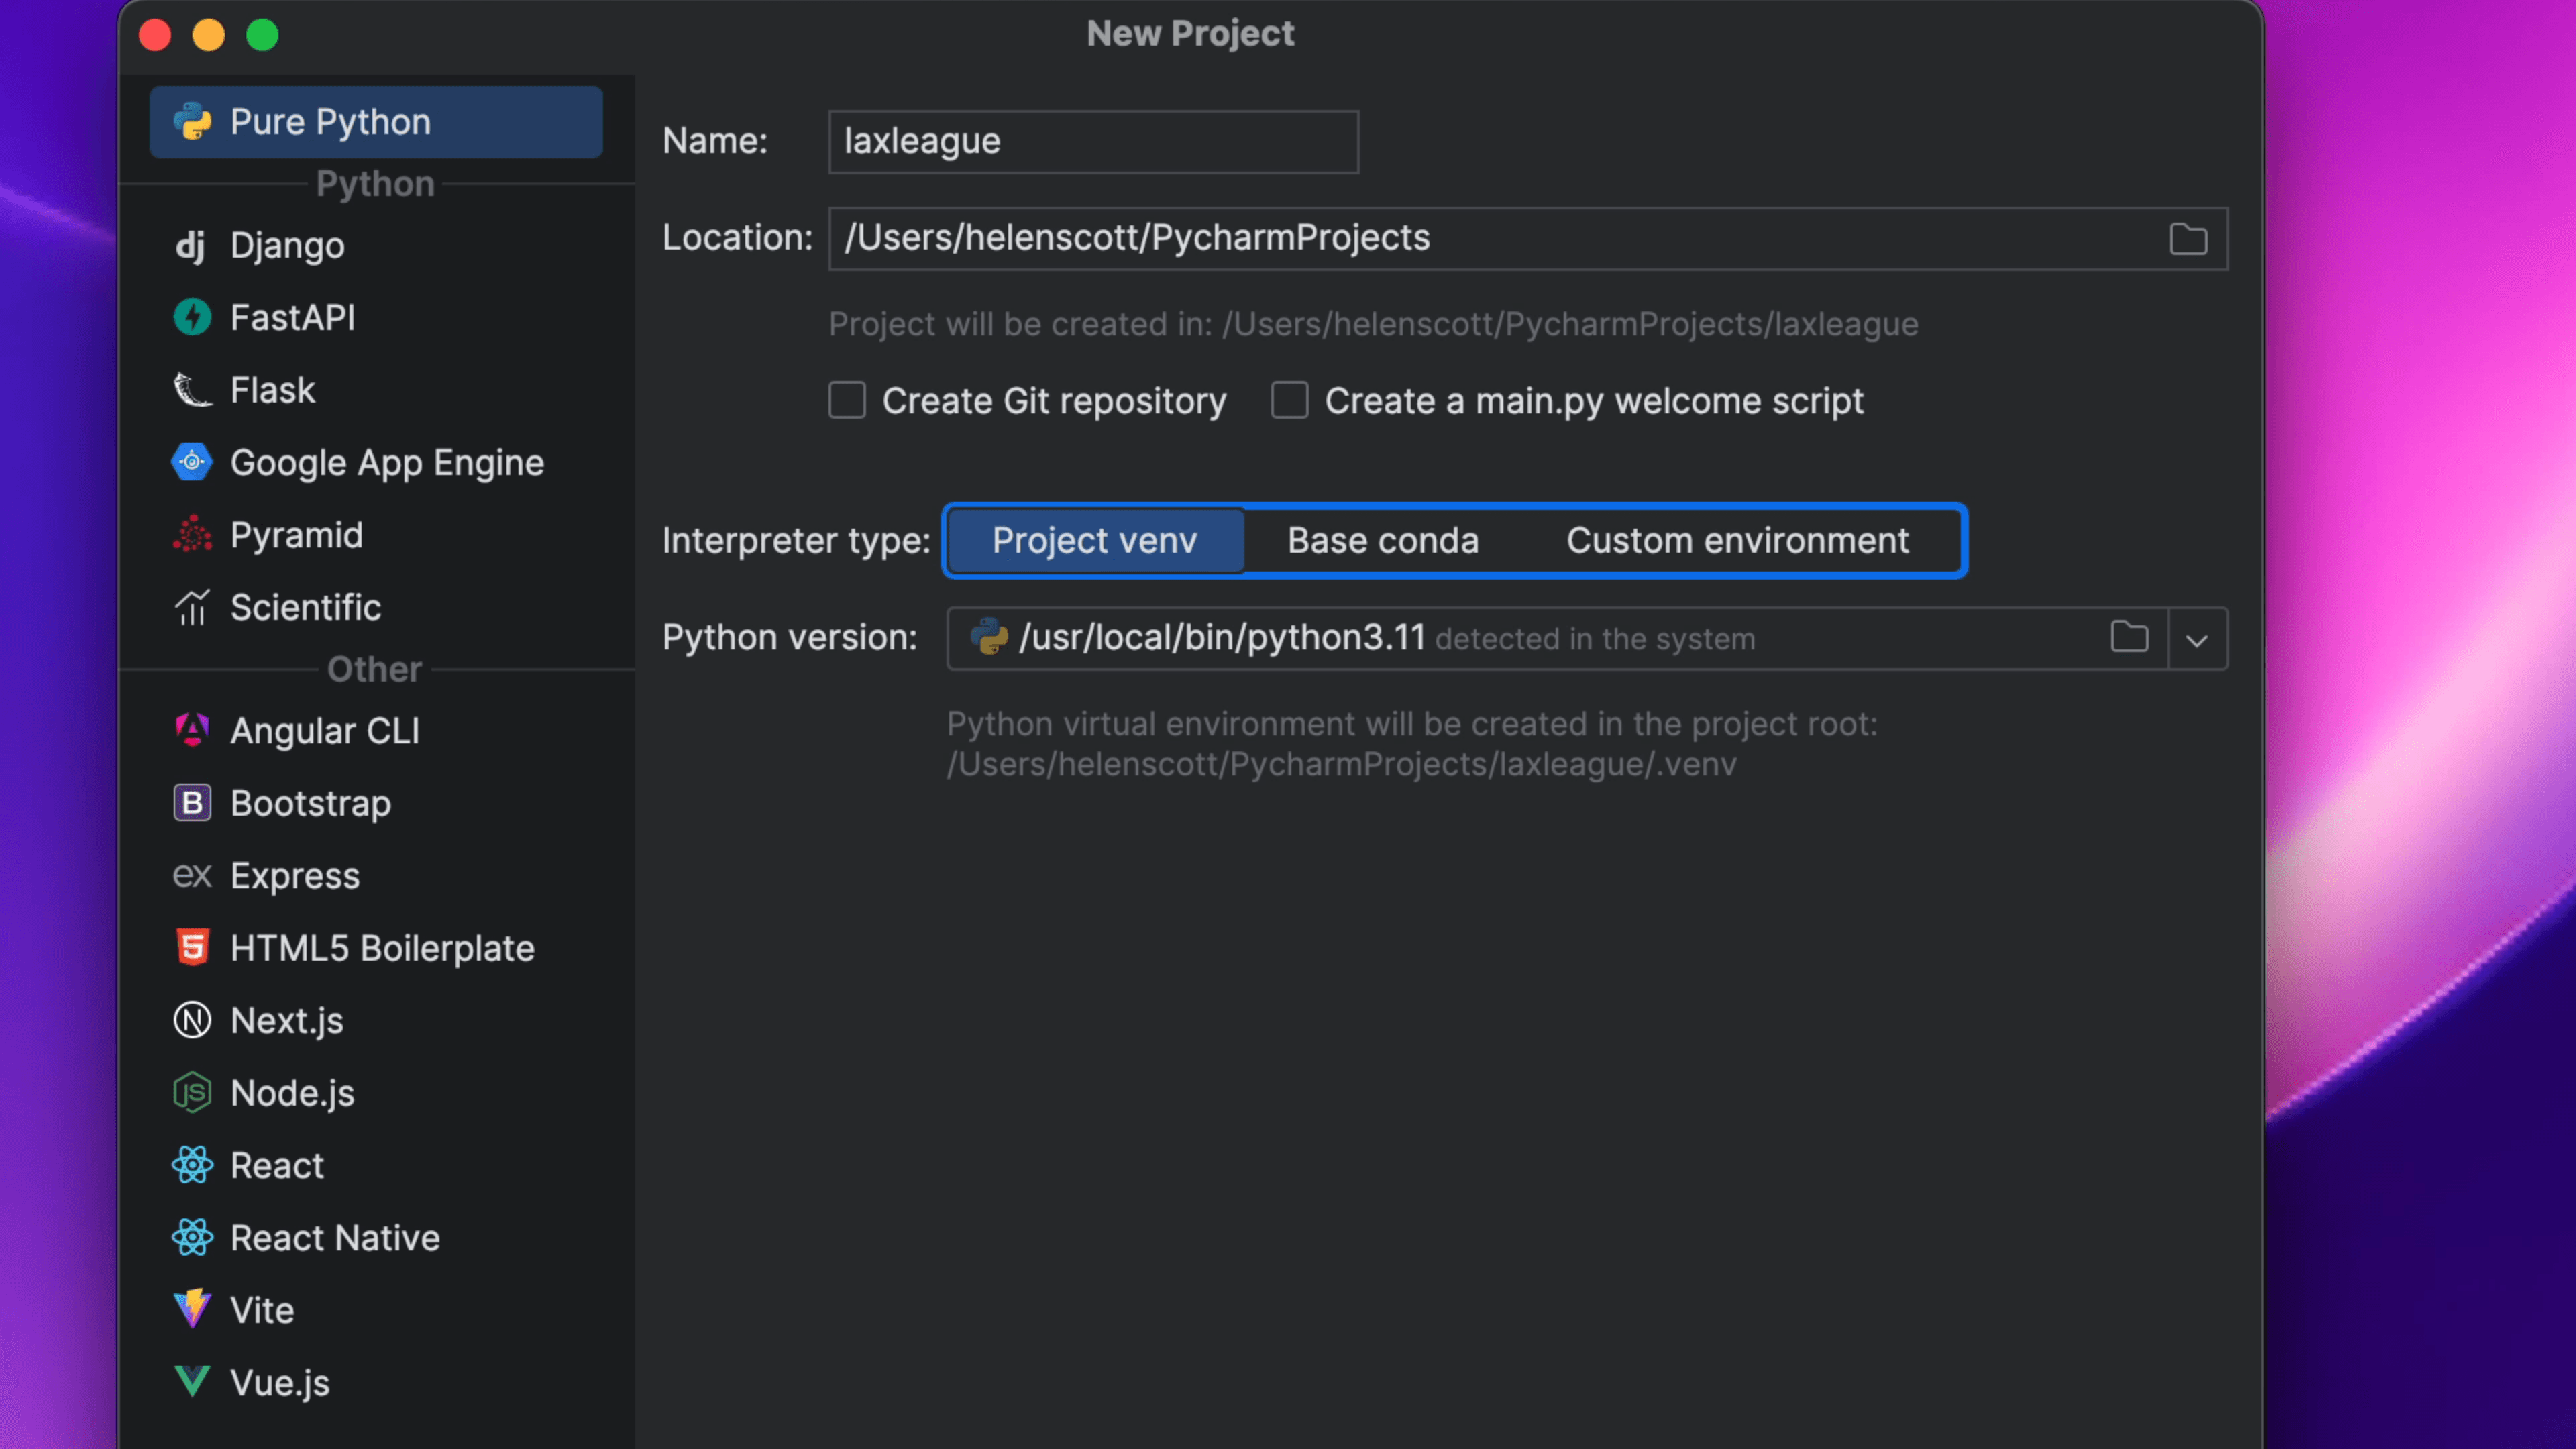The height and width of the screenshot is (1449, 2576).
Task: Pick the Vite project icon
Action: [192, 1309]
